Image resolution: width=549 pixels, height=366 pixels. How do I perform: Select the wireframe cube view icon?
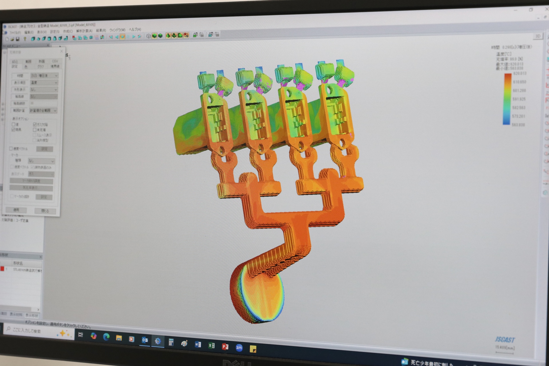pyautogui.click(x=148, y=36)
